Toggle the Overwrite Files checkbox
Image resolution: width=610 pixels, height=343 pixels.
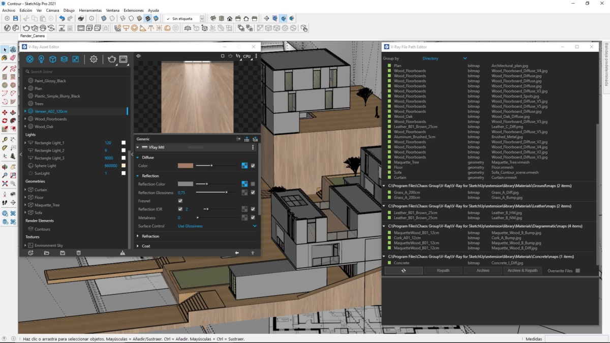pyautogui.click(x=577, y=271)
